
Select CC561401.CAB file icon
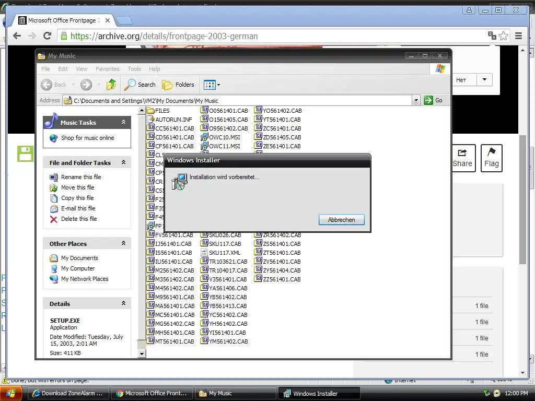150,128
